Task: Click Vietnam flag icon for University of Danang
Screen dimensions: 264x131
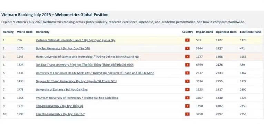Action: click(x=187, y=90)
